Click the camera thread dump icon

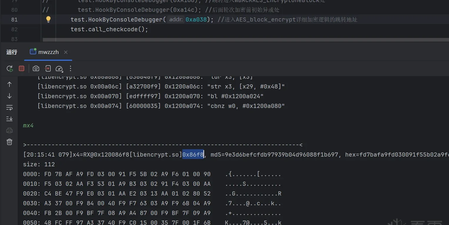click(x=36, y=69)
